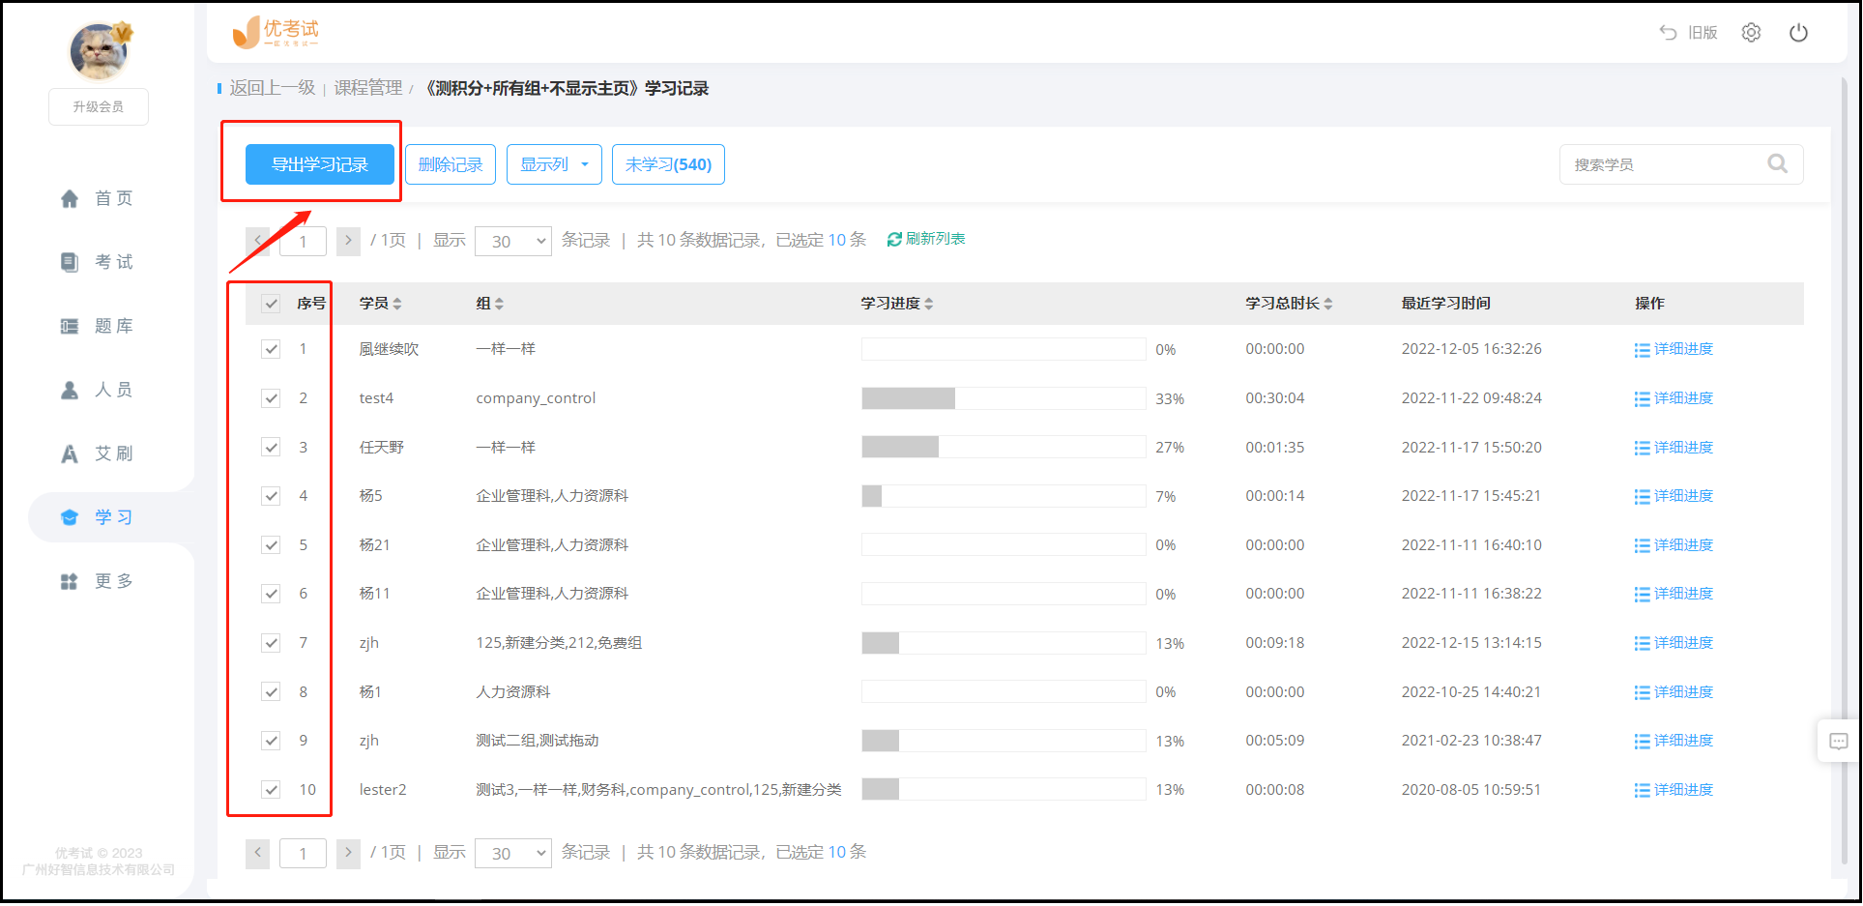1863x906 pixels.
Task: Click the 搜索学员 search field
Action: [x=1663, y=164]
